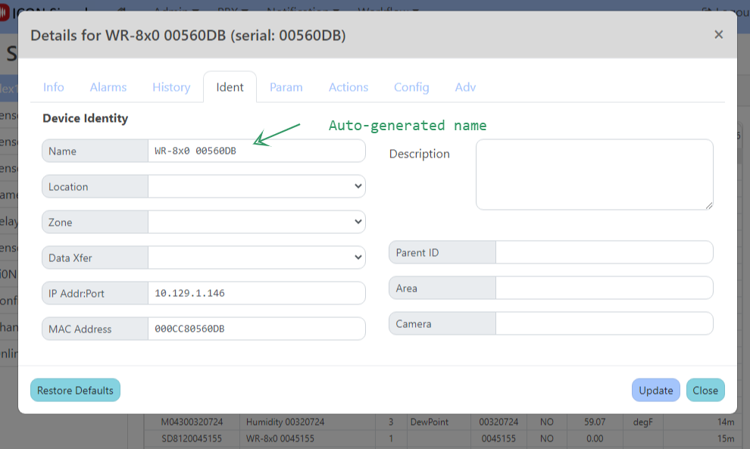Click the MAC Address field
Viewport: 750px width, 449px height.
tap(256, 329)
